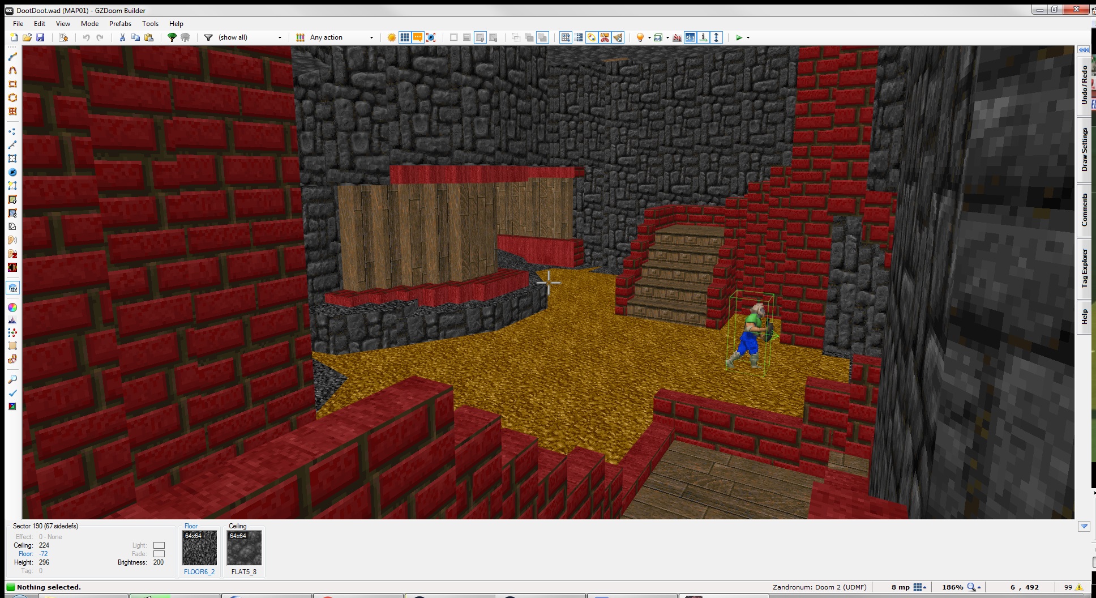Switch to Things mode
Viewport: 1096px width, 598px height.
[12, 172]
